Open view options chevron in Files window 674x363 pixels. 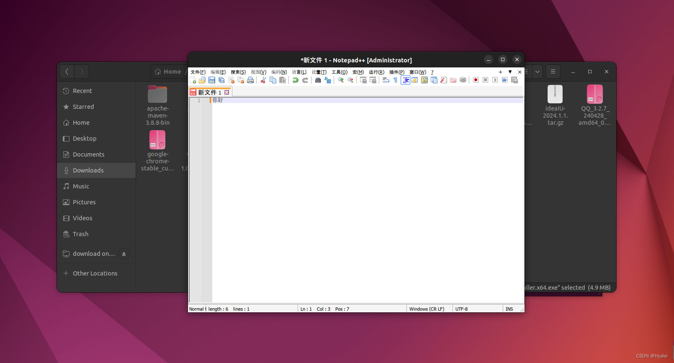coord(538,72)
